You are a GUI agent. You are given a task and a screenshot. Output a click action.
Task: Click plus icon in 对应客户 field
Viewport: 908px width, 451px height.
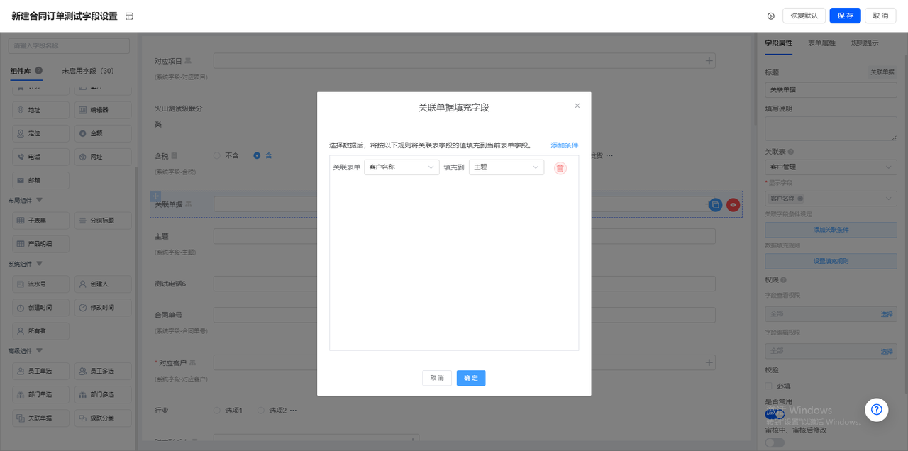pos(709,362)
